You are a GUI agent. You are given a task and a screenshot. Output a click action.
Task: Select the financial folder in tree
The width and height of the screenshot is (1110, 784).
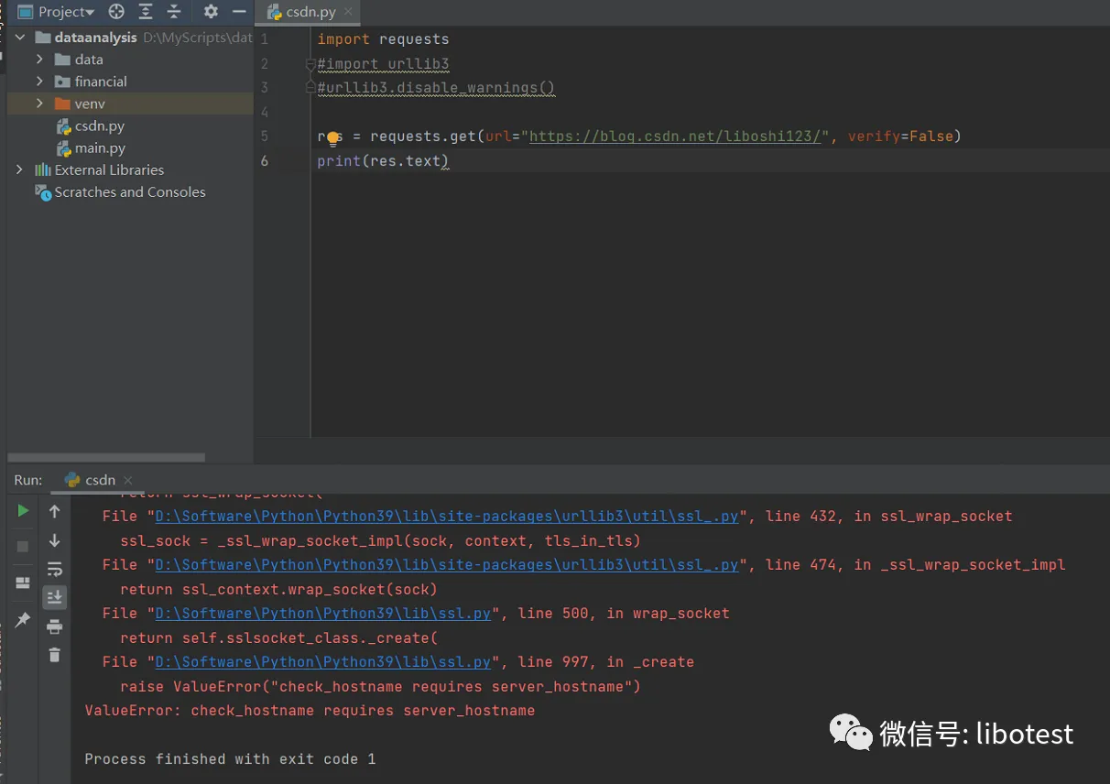[91, 82]
